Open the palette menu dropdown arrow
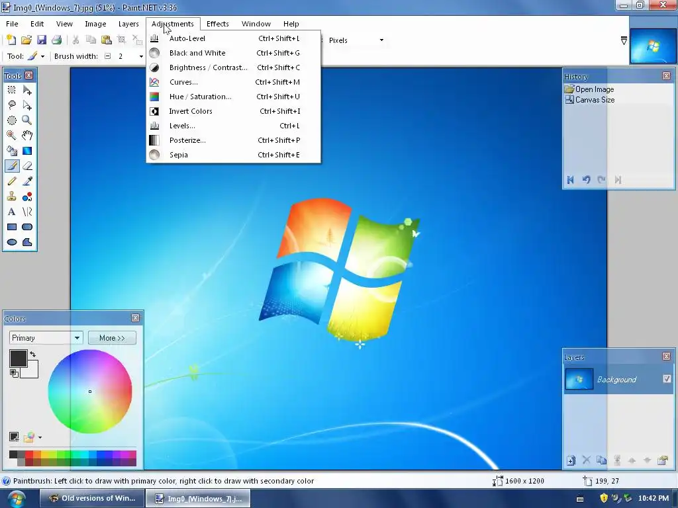Image resolution: width=678 pixels, height=508 pixels. [x=40, y=438]
